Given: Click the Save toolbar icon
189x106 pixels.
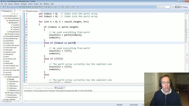Looking at the screenshot, I should tap(10, 7).
